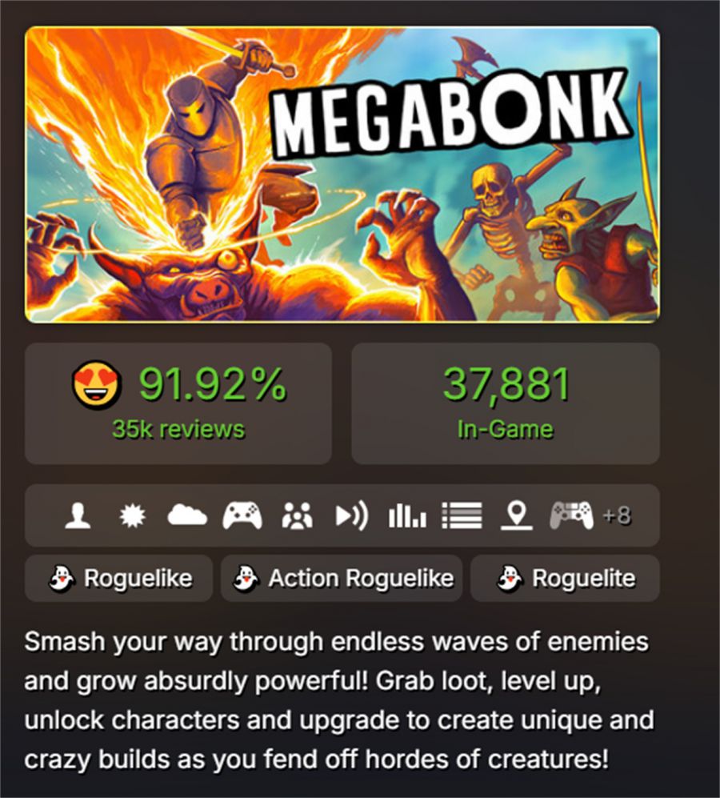Click the gray PlayStation controller icon
Image resolution: width=720 pixels, height=798 pixels.
[x=572, y=515]
